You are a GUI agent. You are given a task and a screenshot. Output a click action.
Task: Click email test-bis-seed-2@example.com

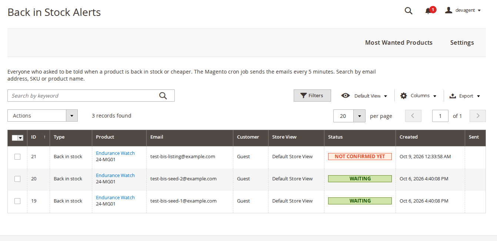click(183, 179)
